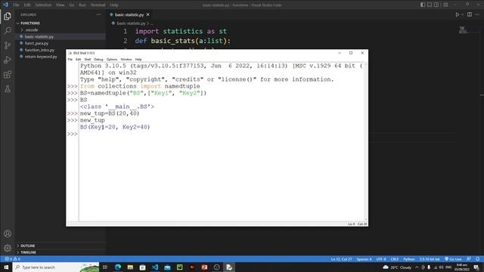
Task: Open the VS Code Run menu
Action: [x=82, y=5]
